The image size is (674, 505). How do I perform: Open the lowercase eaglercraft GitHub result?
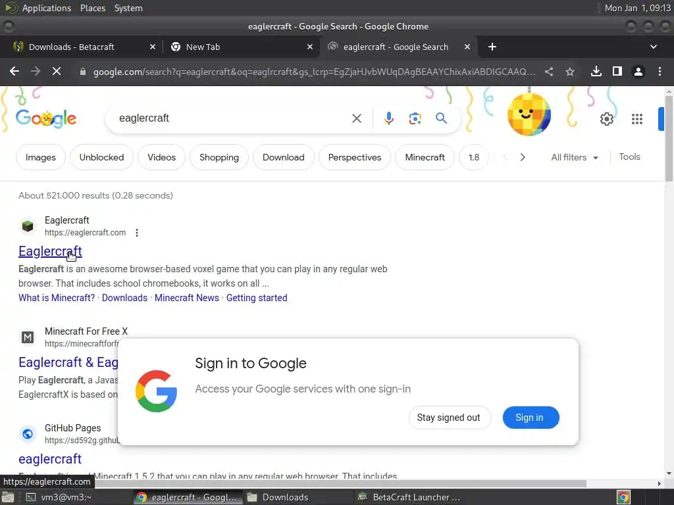50,458
